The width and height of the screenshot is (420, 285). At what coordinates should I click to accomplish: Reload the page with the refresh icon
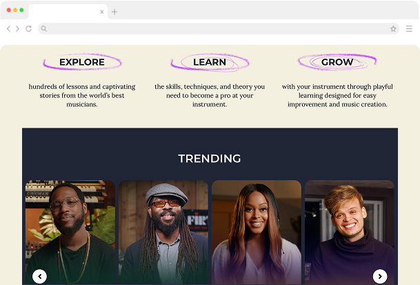tap(29, 29)
